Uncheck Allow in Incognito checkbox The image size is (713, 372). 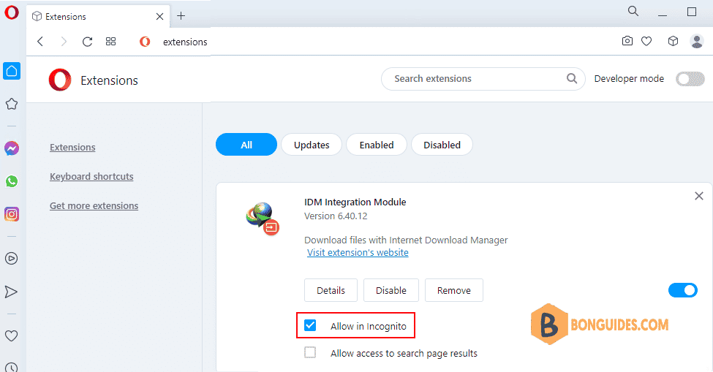pos(310,325)
